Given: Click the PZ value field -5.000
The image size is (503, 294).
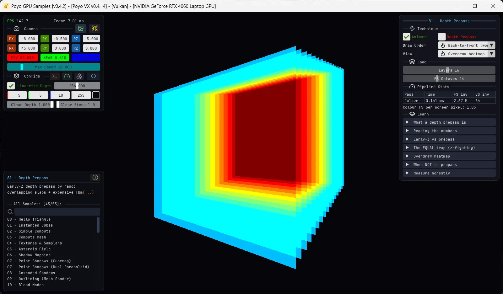Looking at the screenshot, I should click(x=91, y=39).
